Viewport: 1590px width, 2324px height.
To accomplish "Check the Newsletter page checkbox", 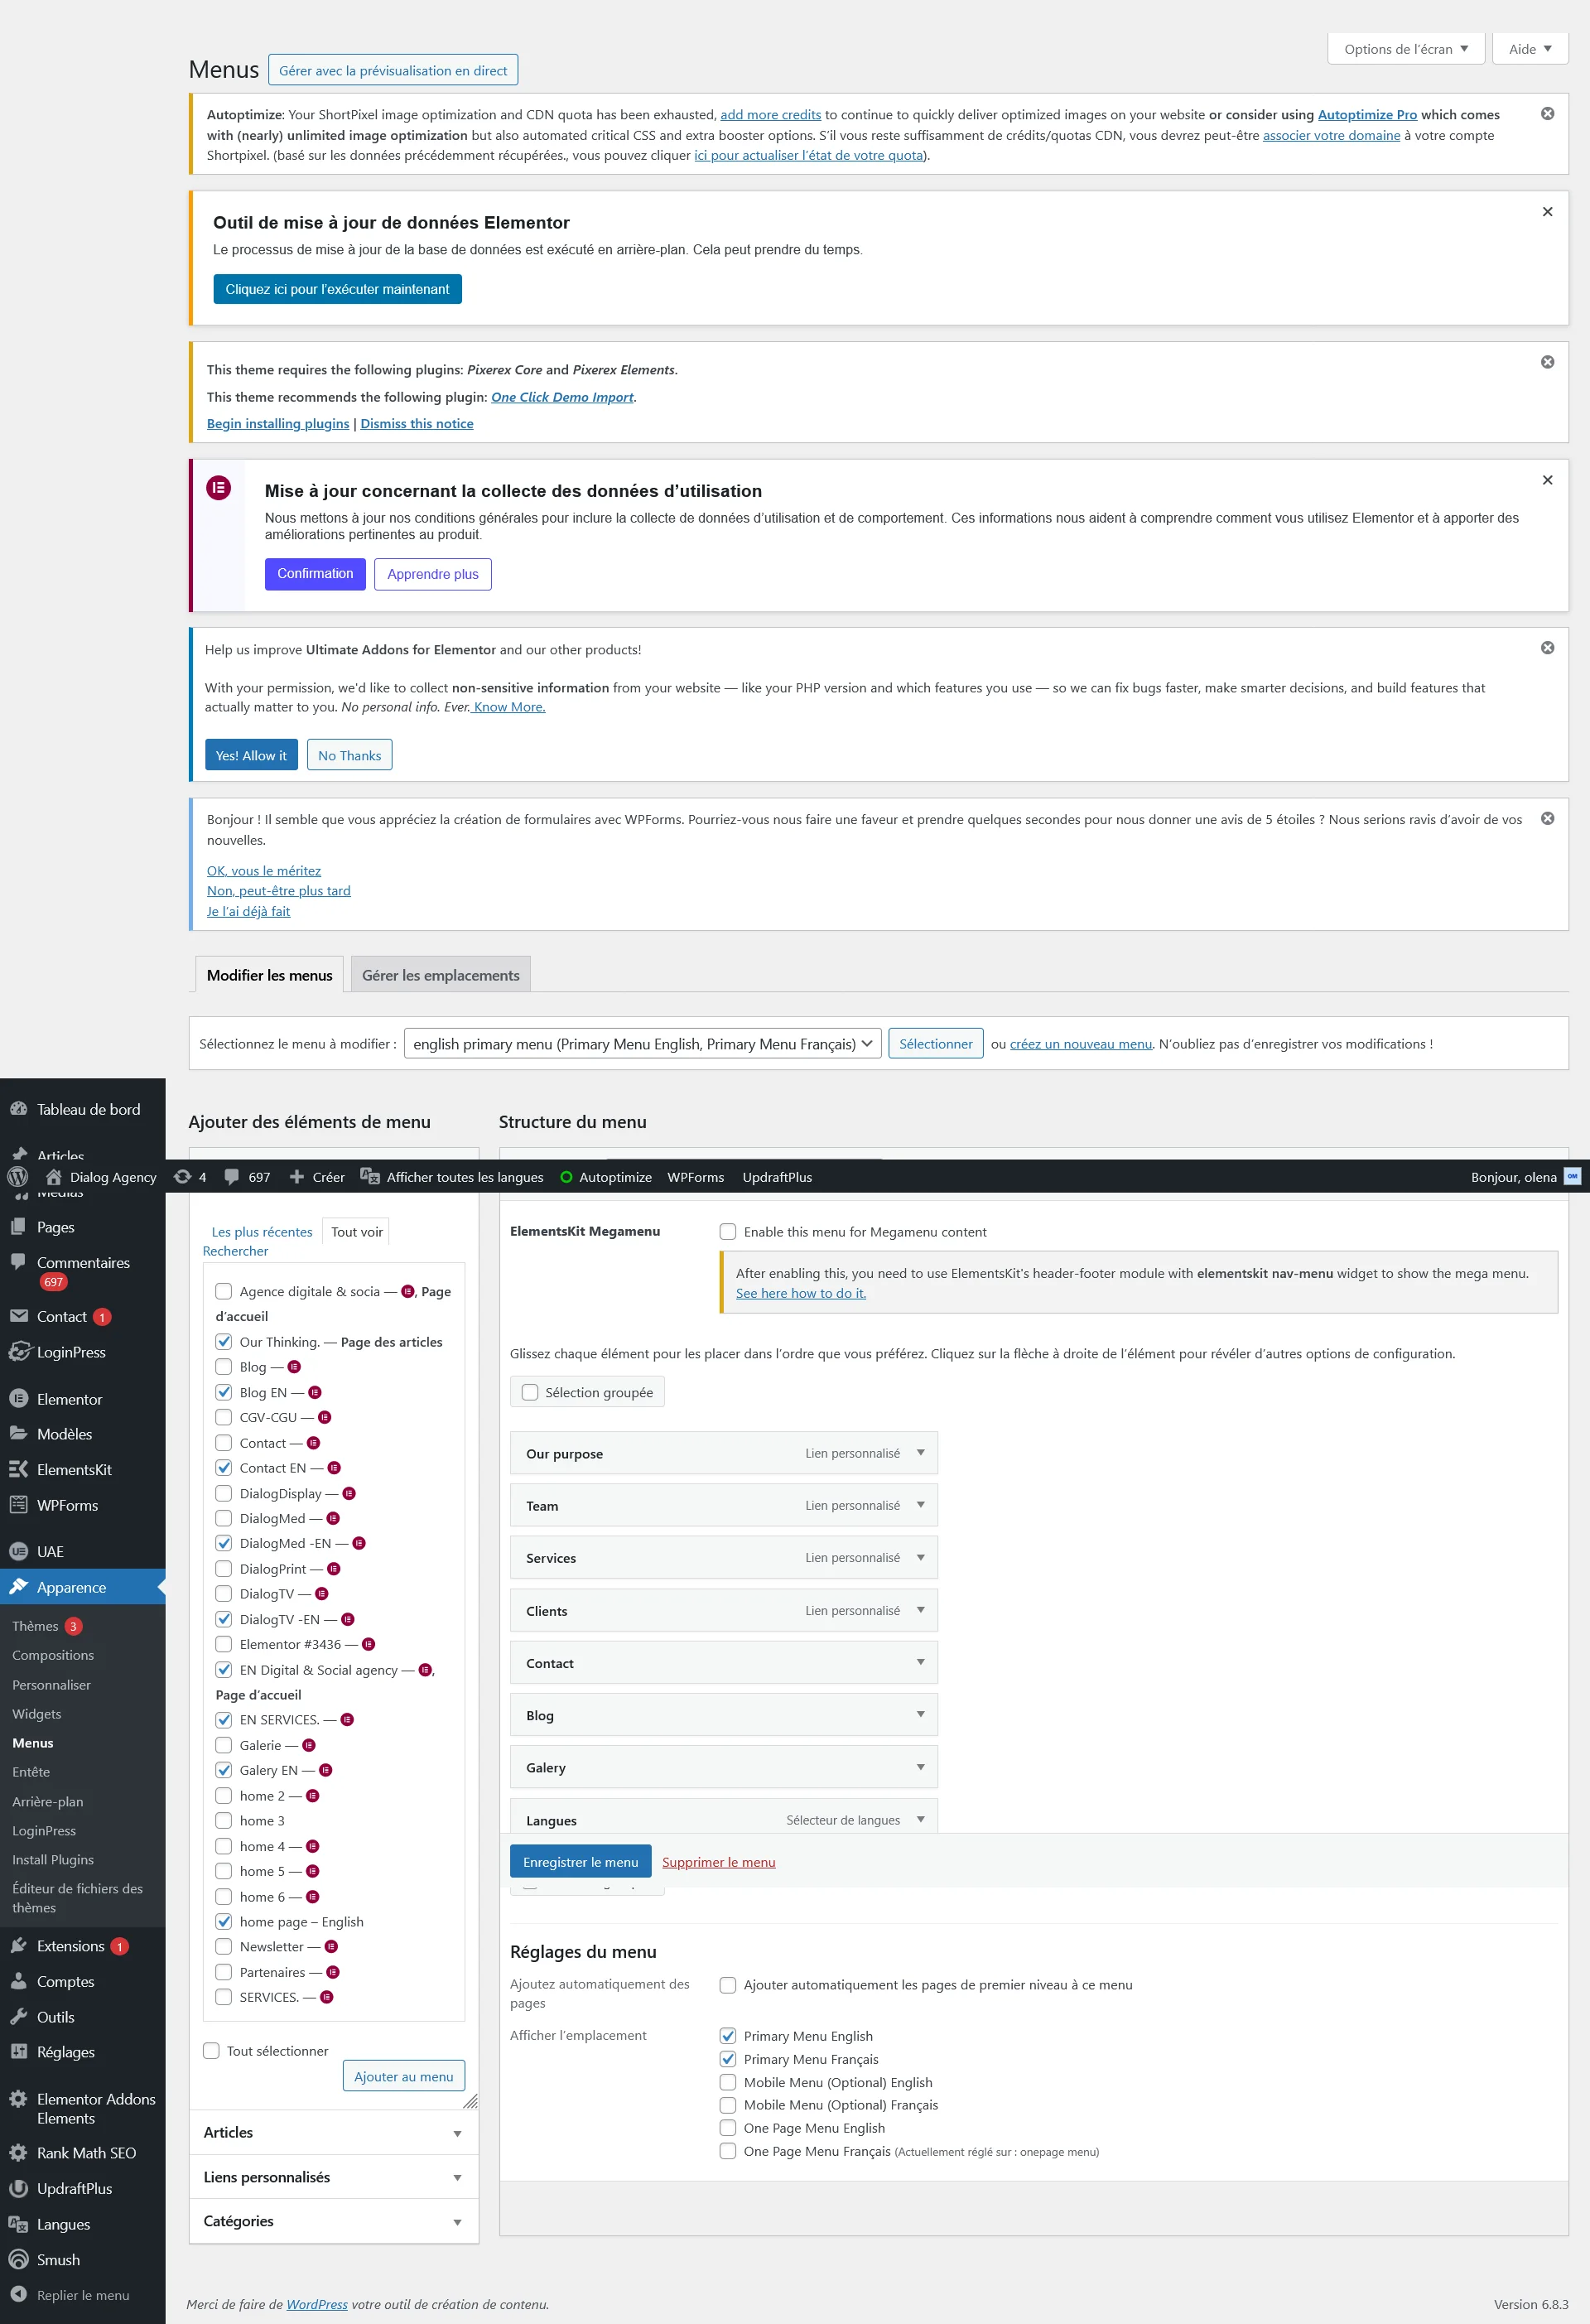I will point(224,1947).
